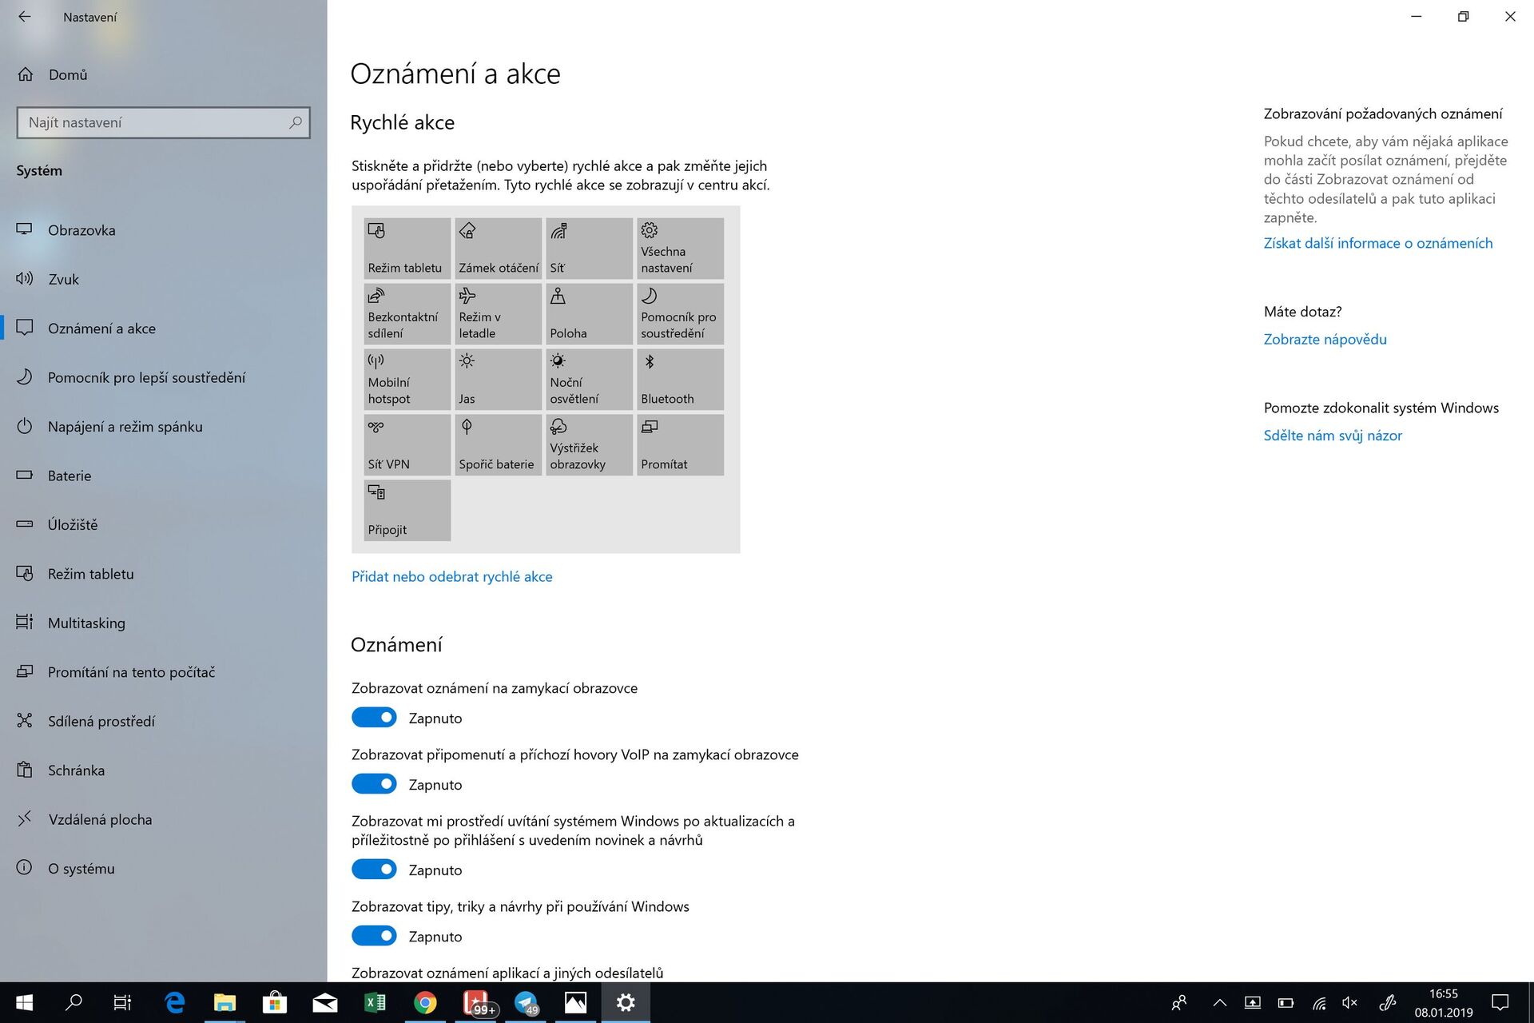The image size is (1534, 1023).
Task: Open Obrazovka settings in the sidebar
Action: [x=81, y=229]
